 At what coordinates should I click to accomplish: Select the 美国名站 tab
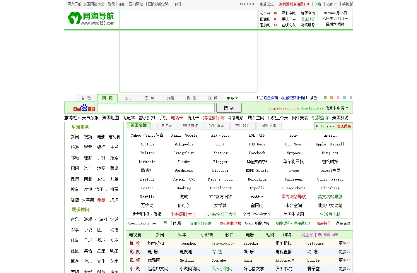click(139, 126)
